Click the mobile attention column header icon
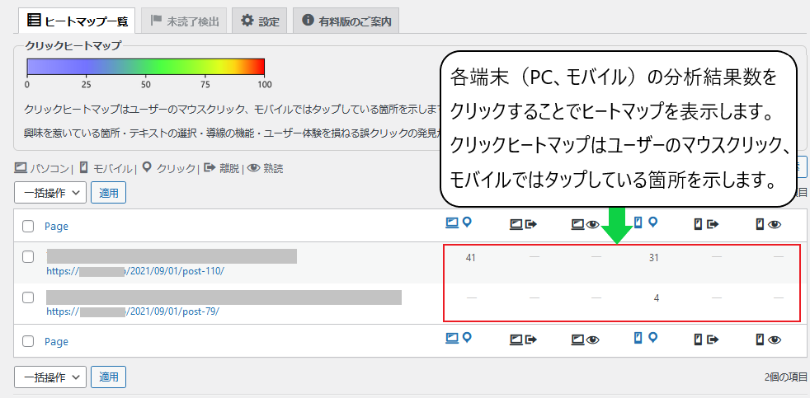The width and height of the screenshot is (810, 398). coord(768,222)
